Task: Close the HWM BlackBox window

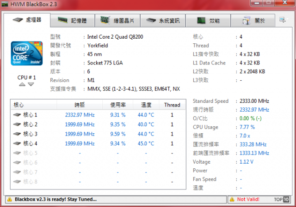Action: (285, 3)
